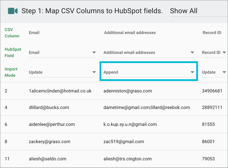228x168 pixels.
Task: Open the Email column's Update import mode dropdown
Action: [x=62, y=72]
